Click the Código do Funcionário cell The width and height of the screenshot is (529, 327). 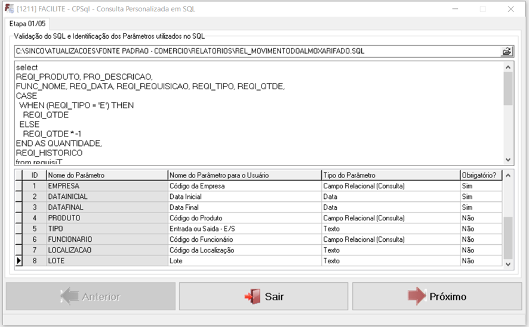(245, 239)
